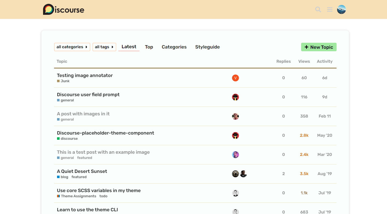Click the todo tag

(103, 196)
